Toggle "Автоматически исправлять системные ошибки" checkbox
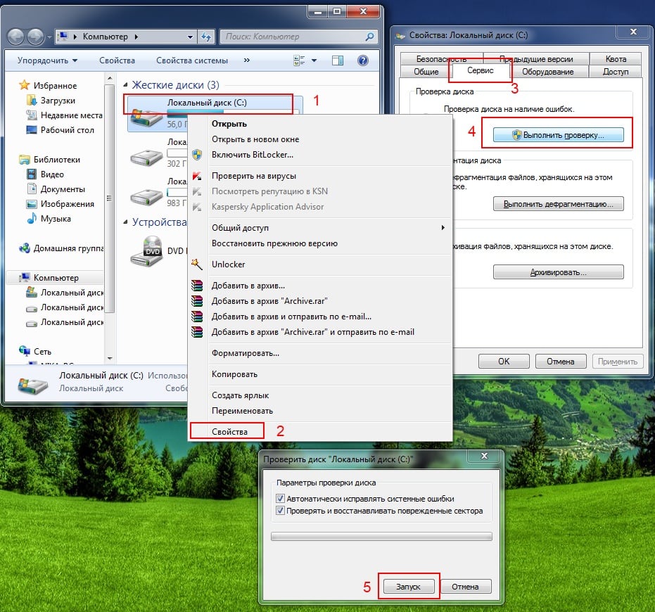The height and width of the screenshot is (612, 655). coord(281,498)
